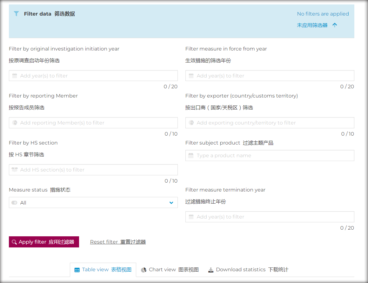368x283 pixels.
Task: Click the 'Filter data' heading text
Action: tap(37, 14)
